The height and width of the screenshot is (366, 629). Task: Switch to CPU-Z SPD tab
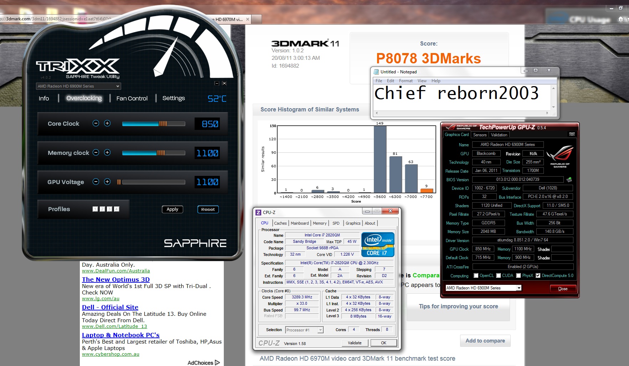[336, 223]
